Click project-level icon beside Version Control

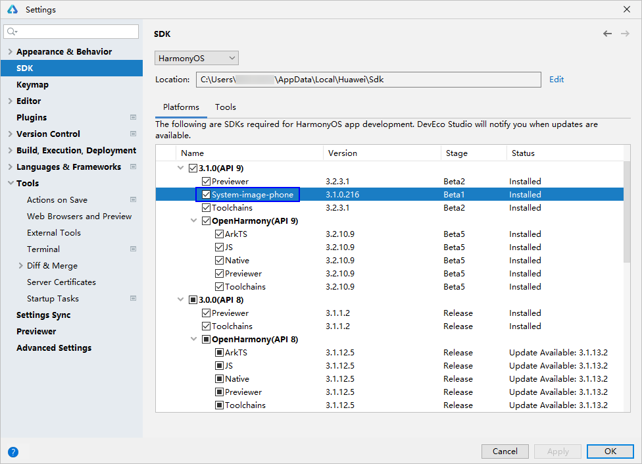pos(133,134)
